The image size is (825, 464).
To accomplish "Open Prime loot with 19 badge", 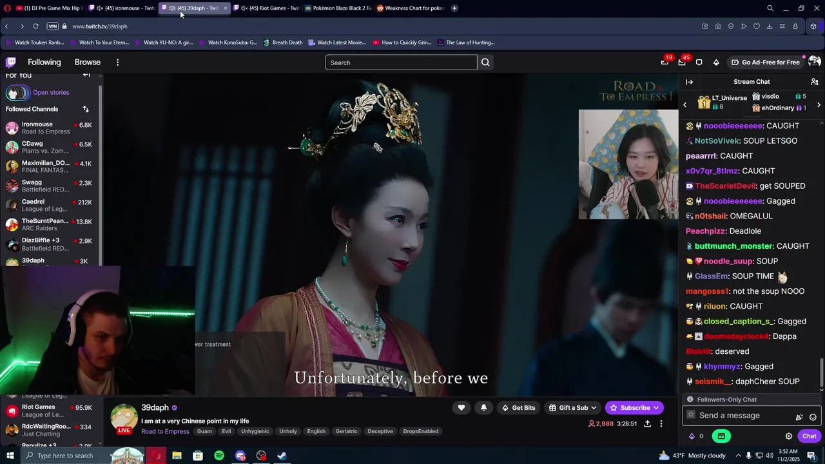I will 665,63.
